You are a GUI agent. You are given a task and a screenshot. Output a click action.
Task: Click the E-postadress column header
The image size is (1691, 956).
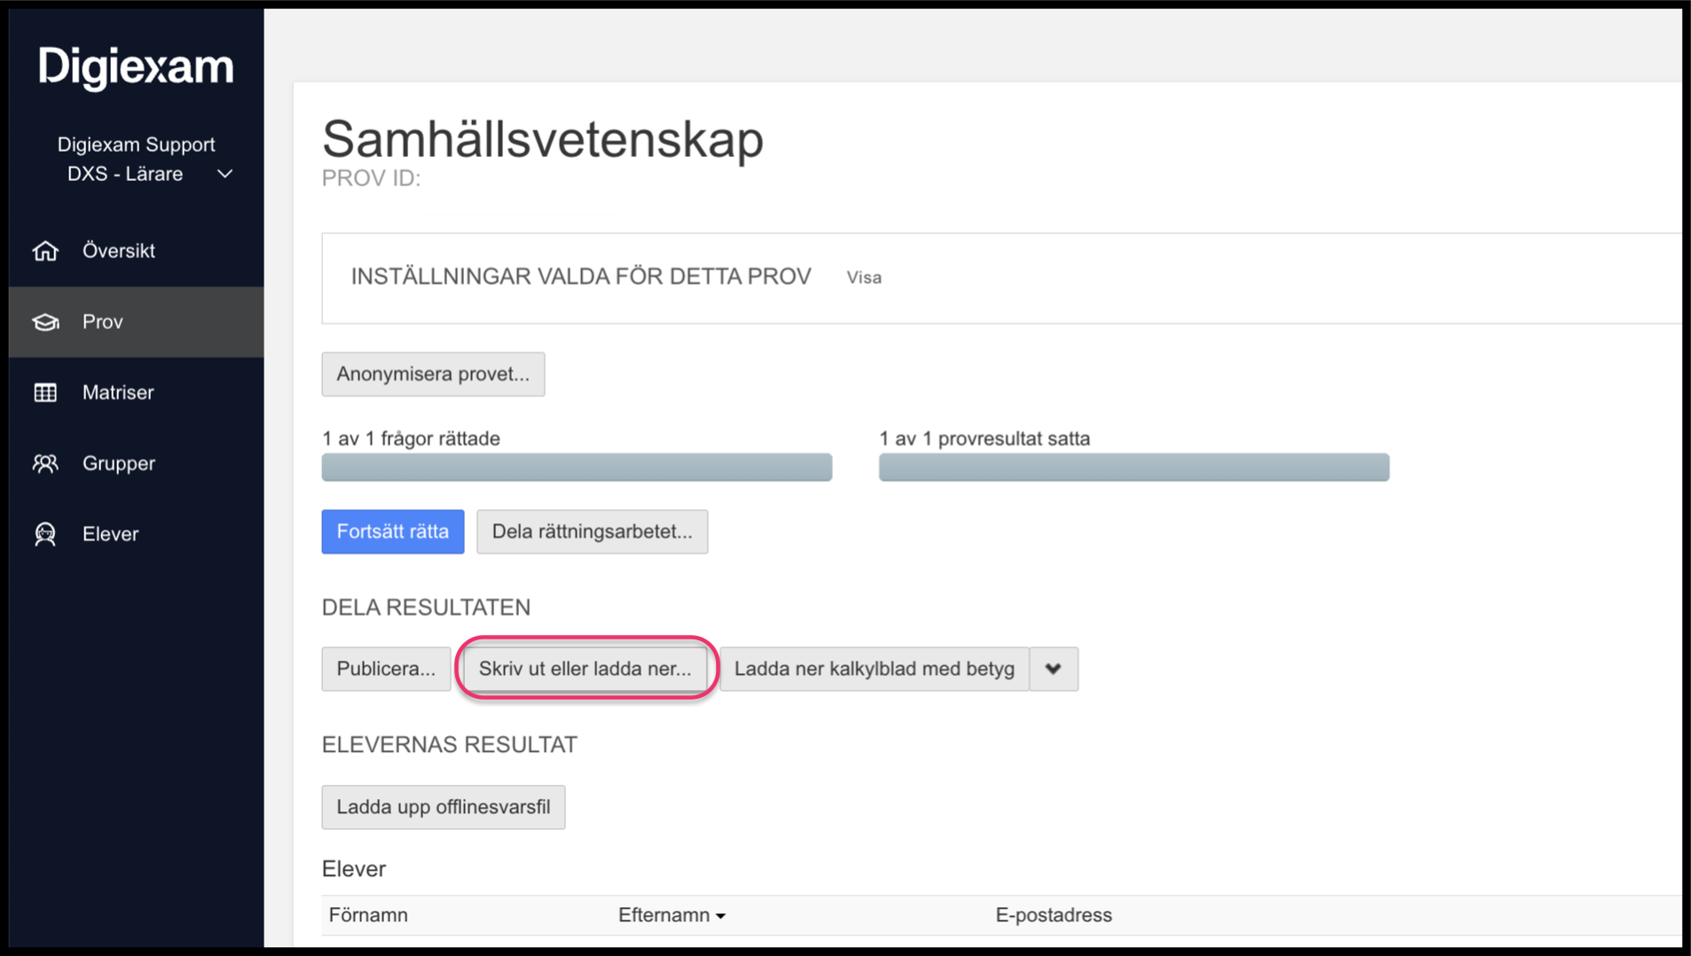coord(1053,915)
